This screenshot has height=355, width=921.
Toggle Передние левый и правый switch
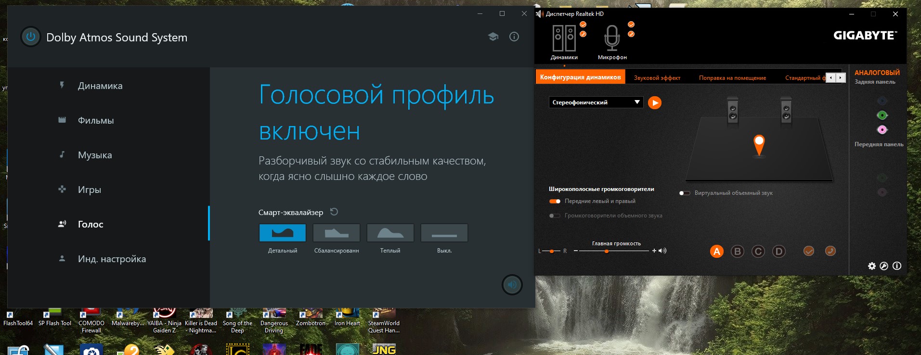555,201
